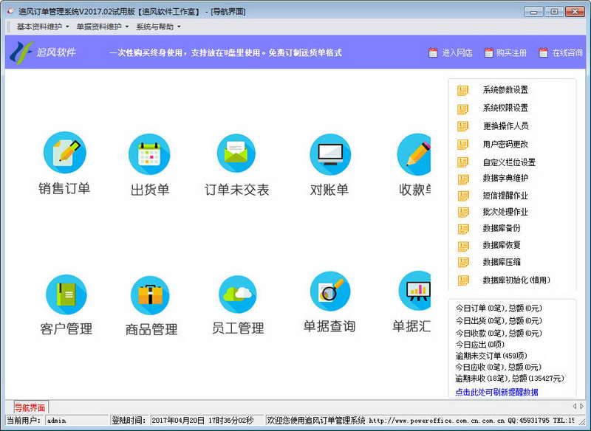Click the 逾期未交订单 (459项) reminder line
Image resolution: width=591 pixels, height=431 pixels.
(491, 356)
